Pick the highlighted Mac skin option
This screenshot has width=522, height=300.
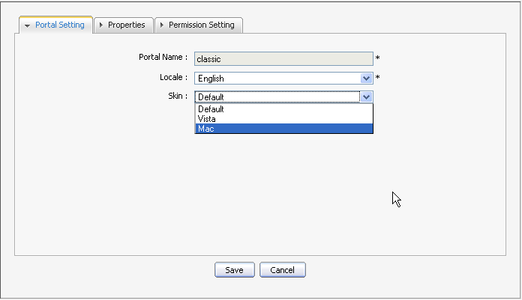(284, 129)
